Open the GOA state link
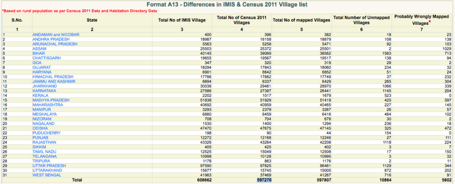This screenshot has width=455, height=184. tap(37, 63)
